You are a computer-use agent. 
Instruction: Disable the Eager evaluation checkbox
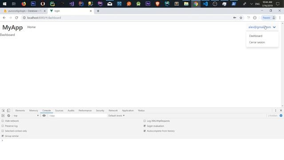[145, 126]
